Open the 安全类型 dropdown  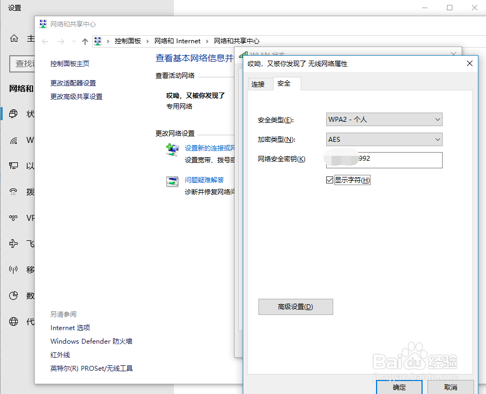pos(384,119)
